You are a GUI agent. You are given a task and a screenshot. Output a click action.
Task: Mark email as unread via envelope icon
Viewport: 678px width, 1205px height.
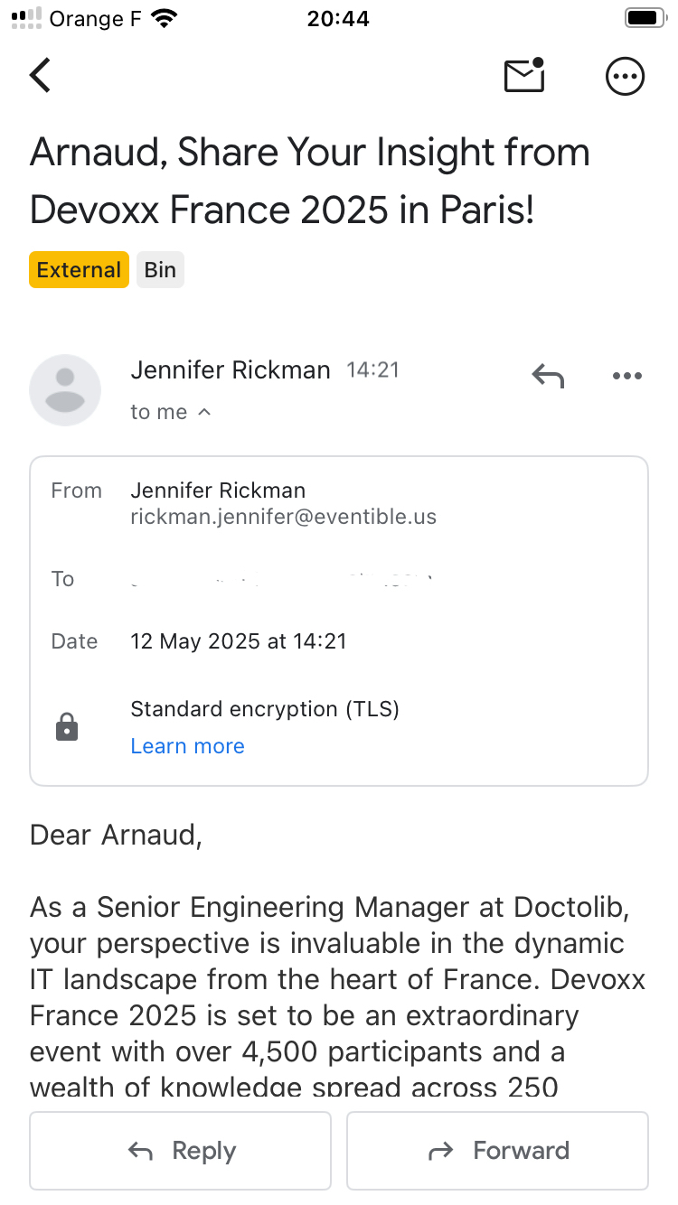[x=524, y=76]
